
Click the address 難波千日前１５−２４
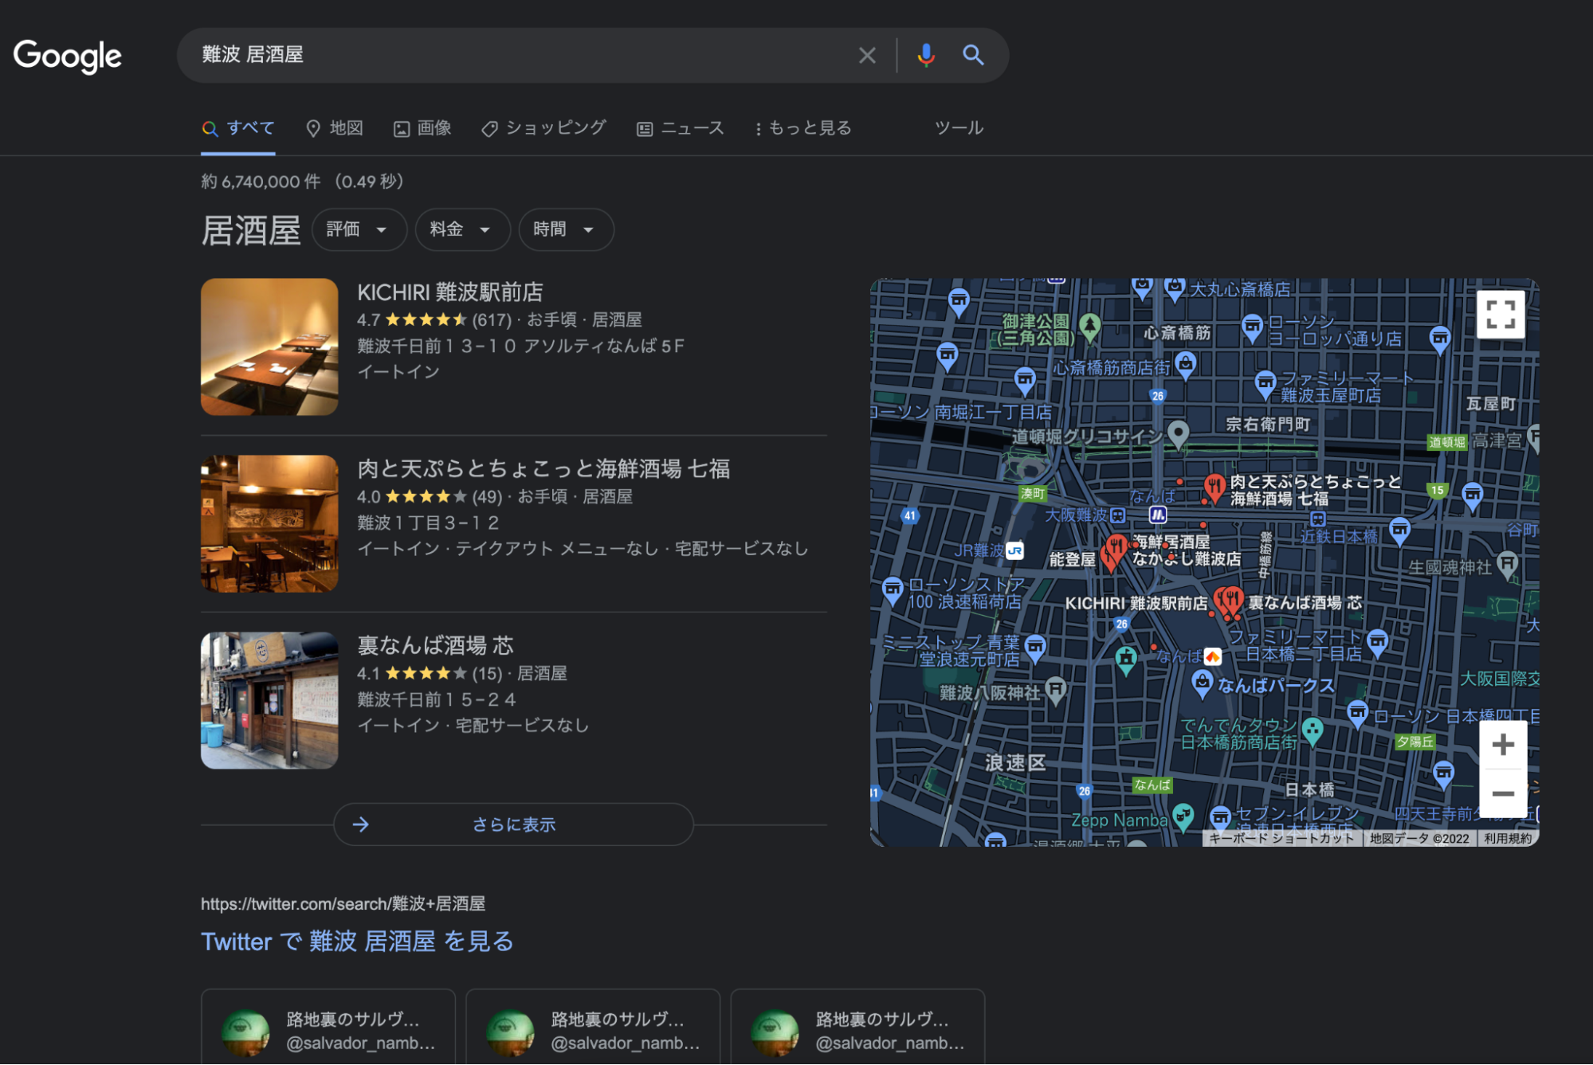[x=437, y=699]
